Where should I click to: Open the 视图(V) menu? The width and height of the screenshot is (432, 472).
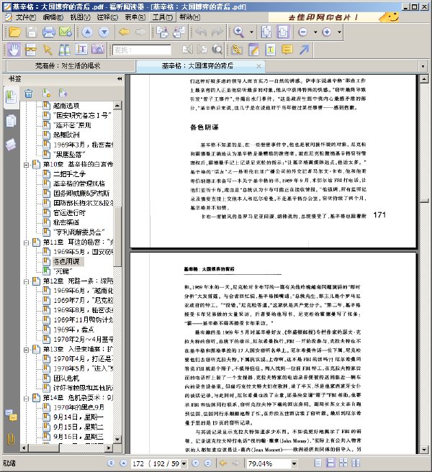pyautogui.click(x=80, y=17)
